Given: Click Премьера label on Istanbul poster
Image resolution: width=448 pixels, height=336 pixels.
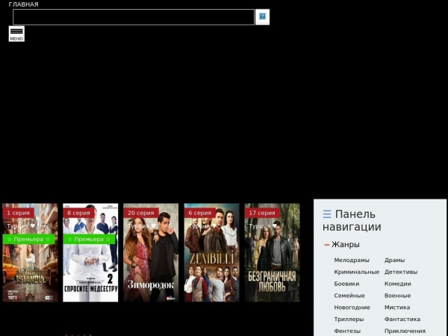Looking at the screenshot, I should click(x=28, y=239).
